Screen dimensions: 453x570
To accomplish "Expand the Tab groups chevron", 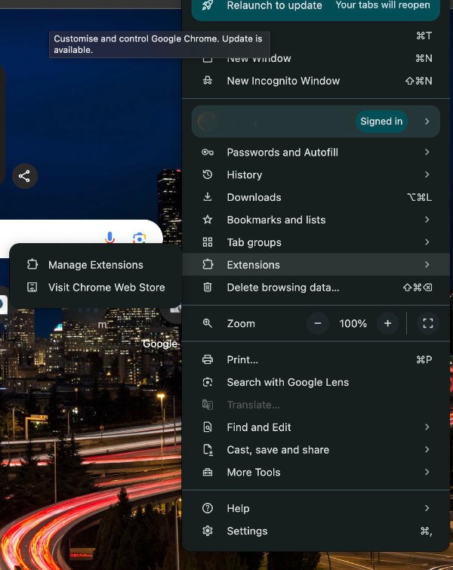I will point(427,242).
